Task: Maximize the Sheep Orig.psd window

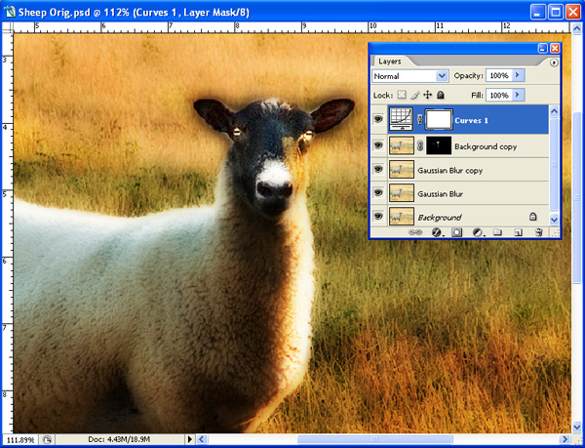Action: [x=556, y=13]
